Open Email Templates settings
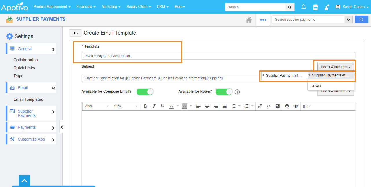371x187 pixels. coord(28,99)
